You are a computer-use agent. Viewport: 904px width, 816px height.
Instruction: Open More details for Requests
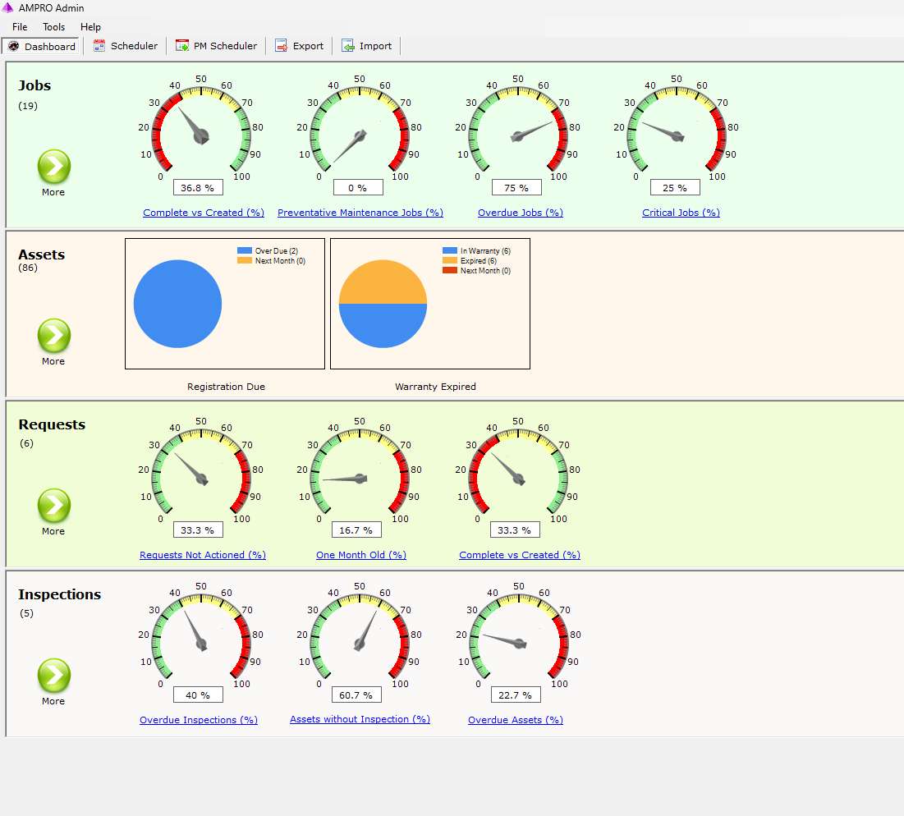coord(53,505)
